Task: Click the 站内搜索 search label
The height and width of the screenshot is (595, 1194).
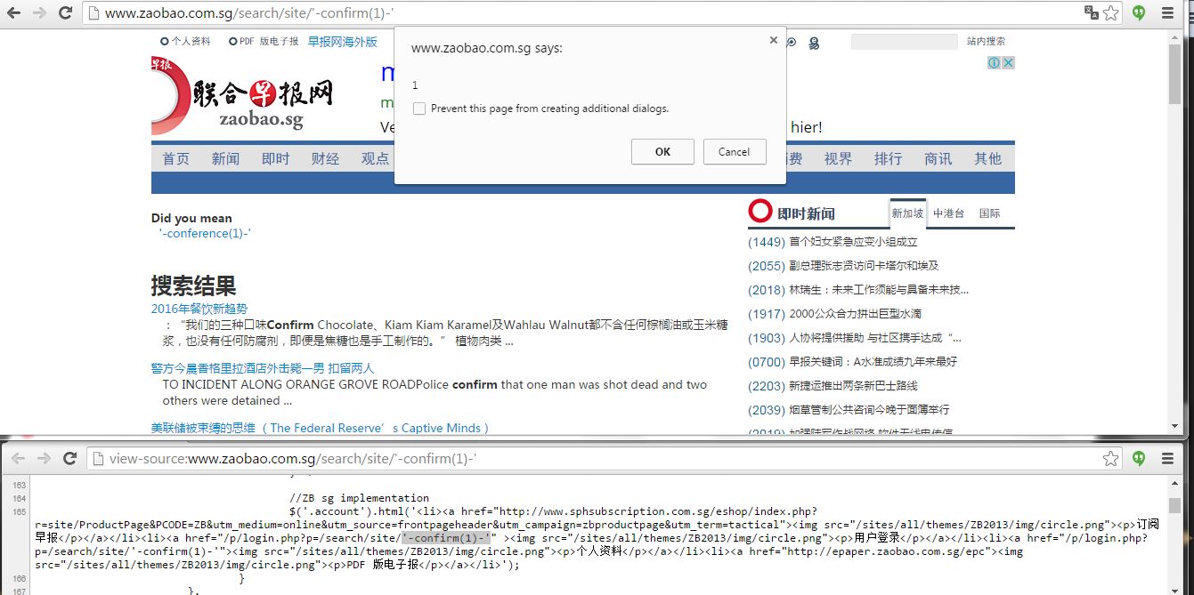Action: click(x=987, y=41)
